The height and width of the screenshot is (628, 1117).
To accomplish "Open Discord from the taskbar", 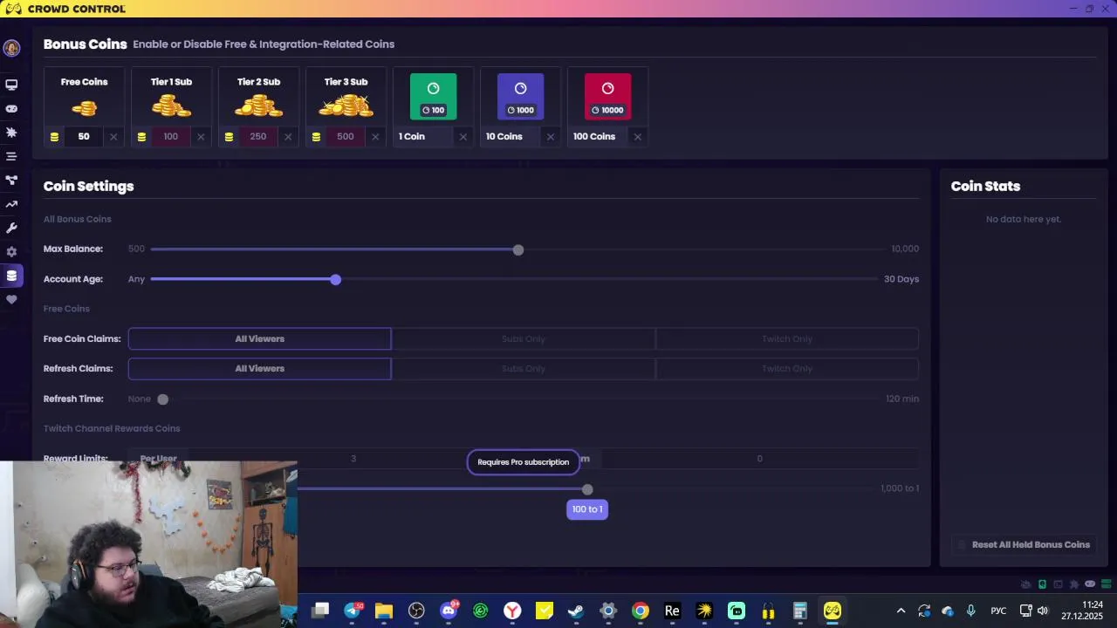I will click(449, 611).
